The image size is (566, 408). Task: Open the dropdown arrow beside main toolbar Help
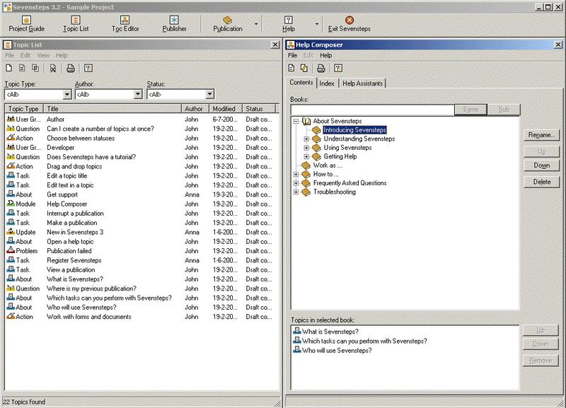click(316, 24)
